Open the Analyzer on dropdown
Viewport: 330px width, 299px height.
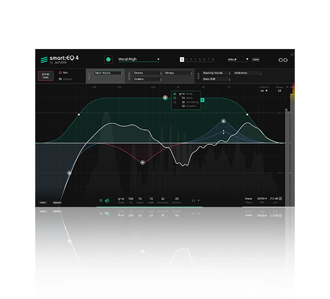pos(264,91)
